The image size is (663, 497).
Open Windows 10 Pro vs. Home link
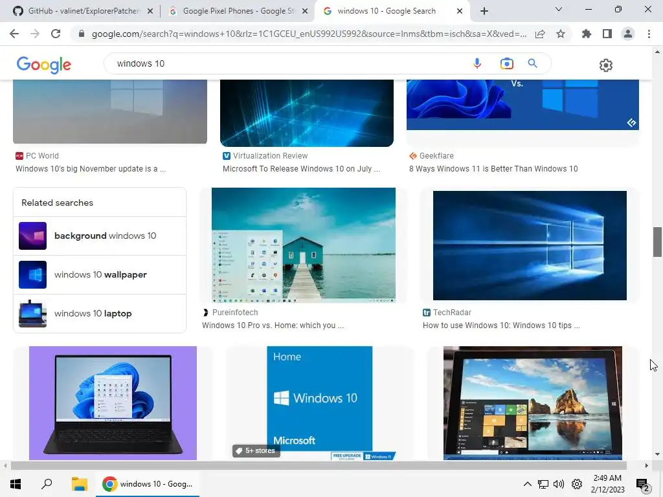[x=273, y=326]
